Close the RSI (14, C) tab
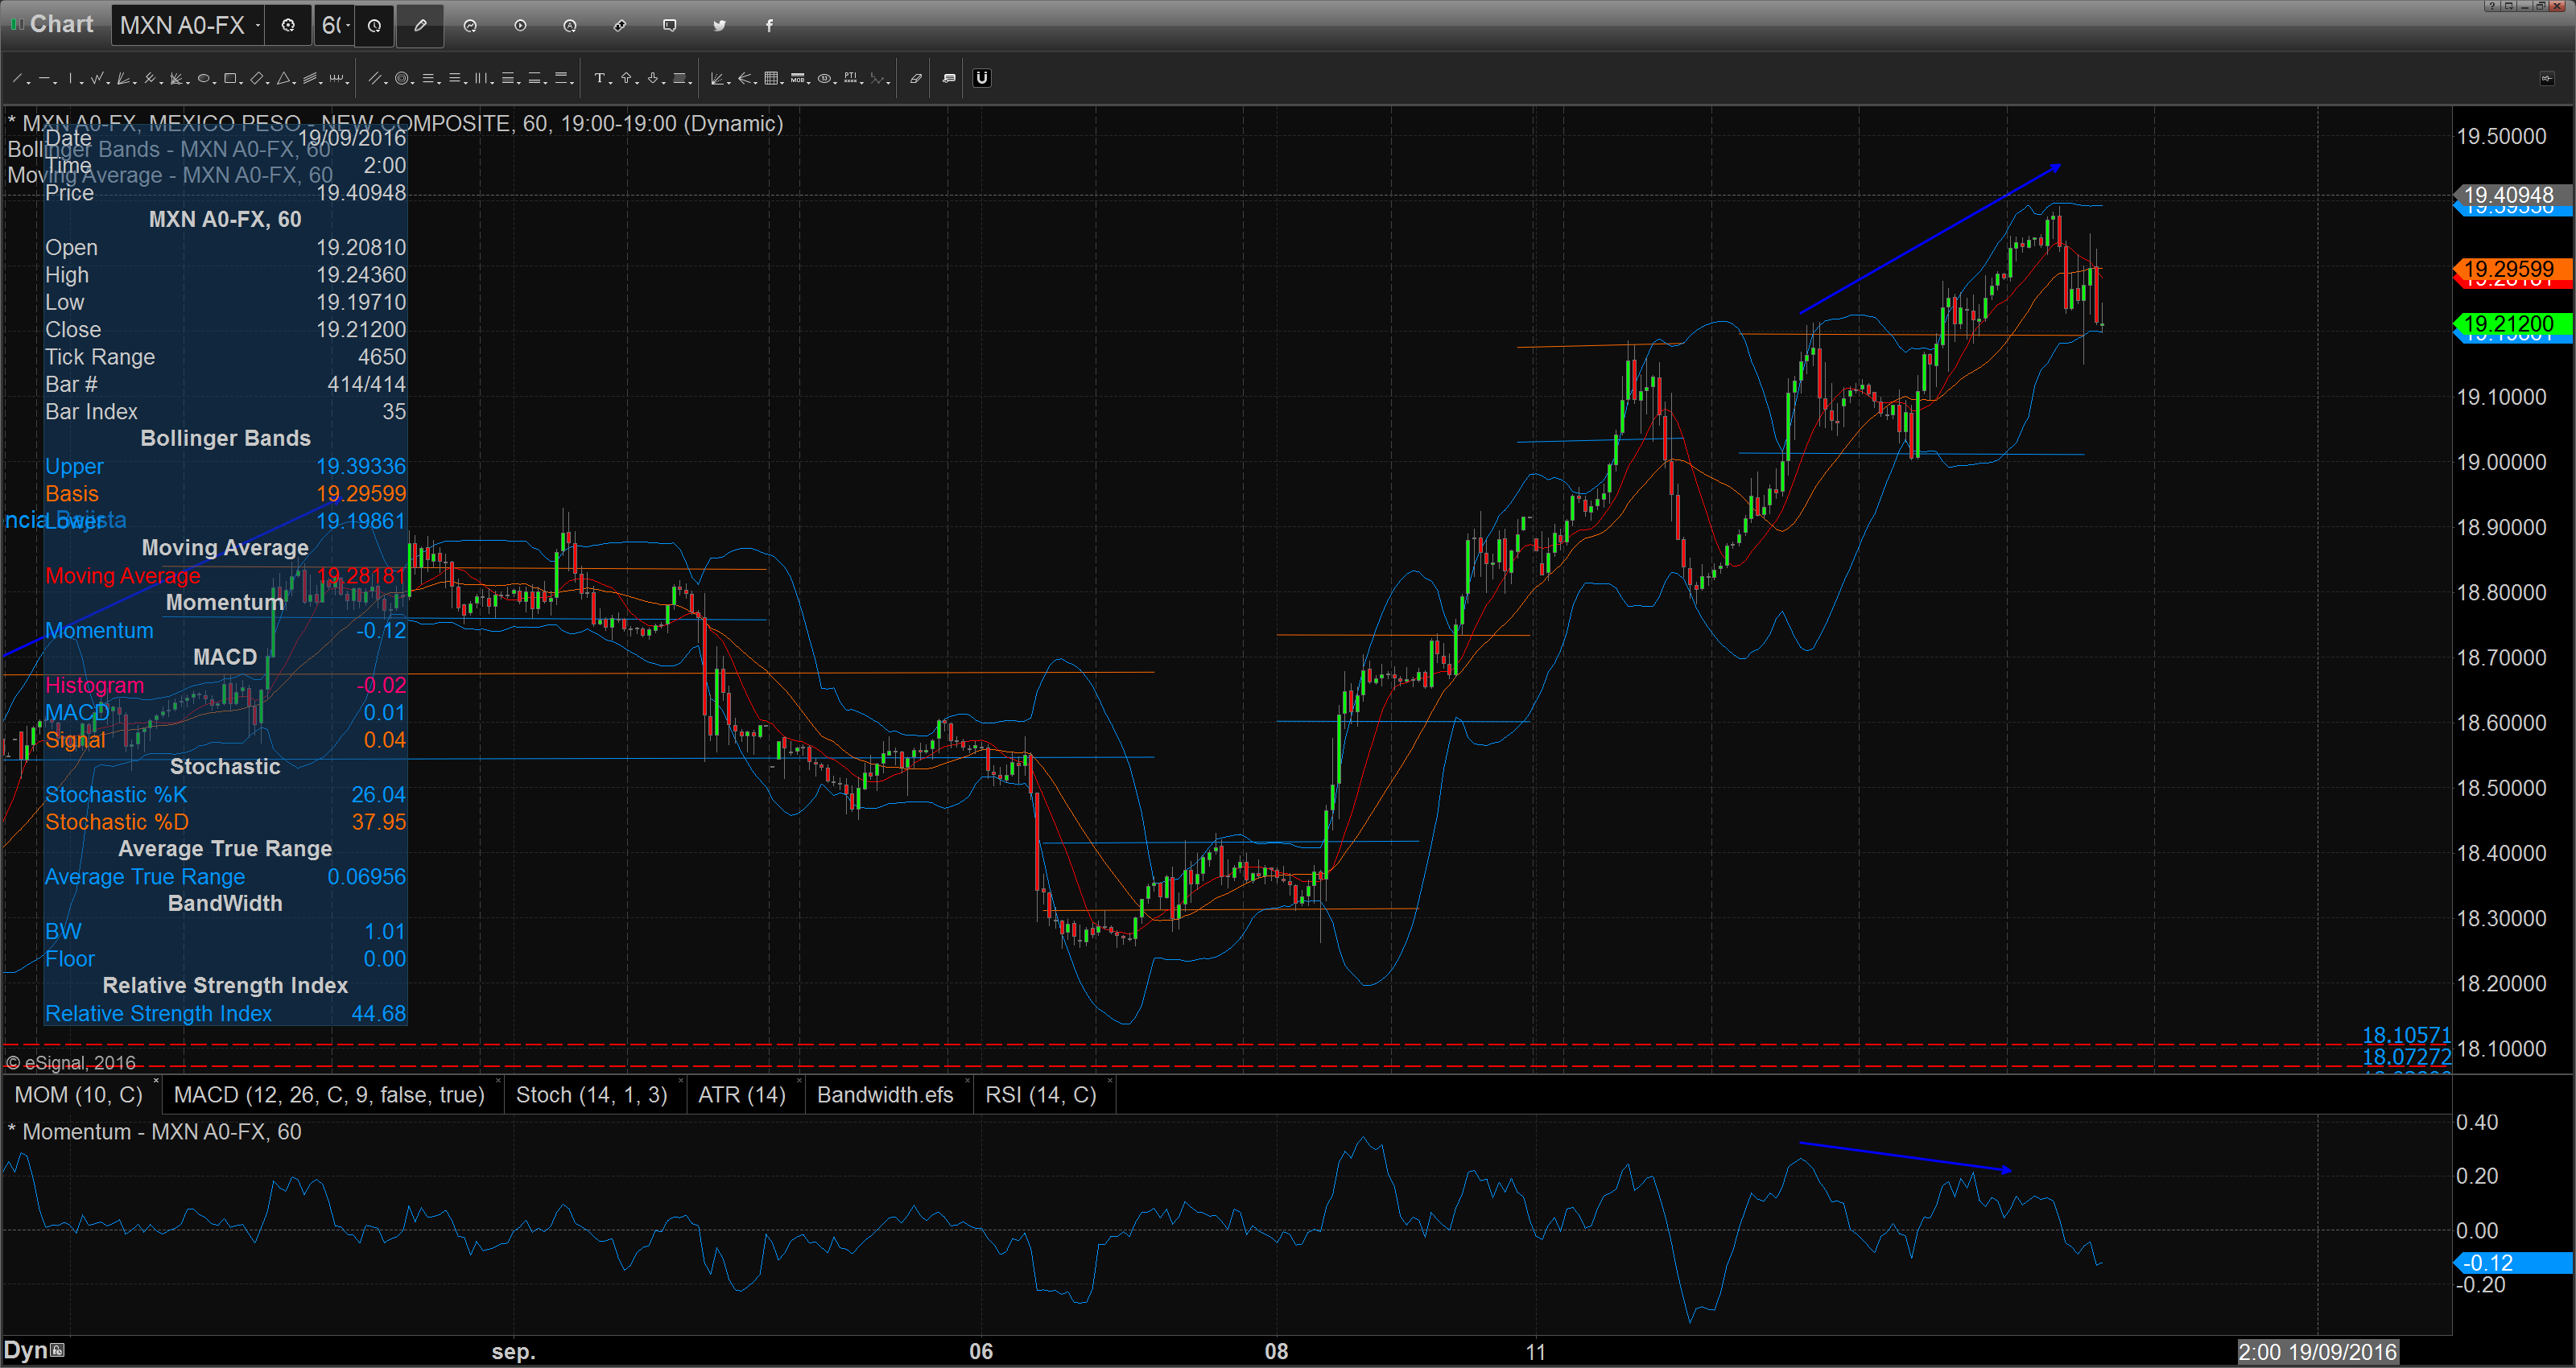Screen dimensions: 2576x1368 [1109, 1082]
